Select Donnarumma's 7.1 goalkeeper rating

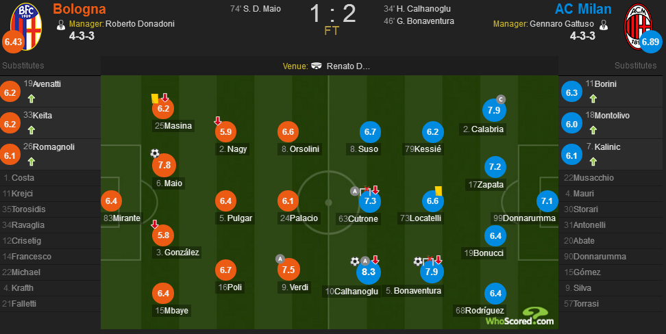547,201
